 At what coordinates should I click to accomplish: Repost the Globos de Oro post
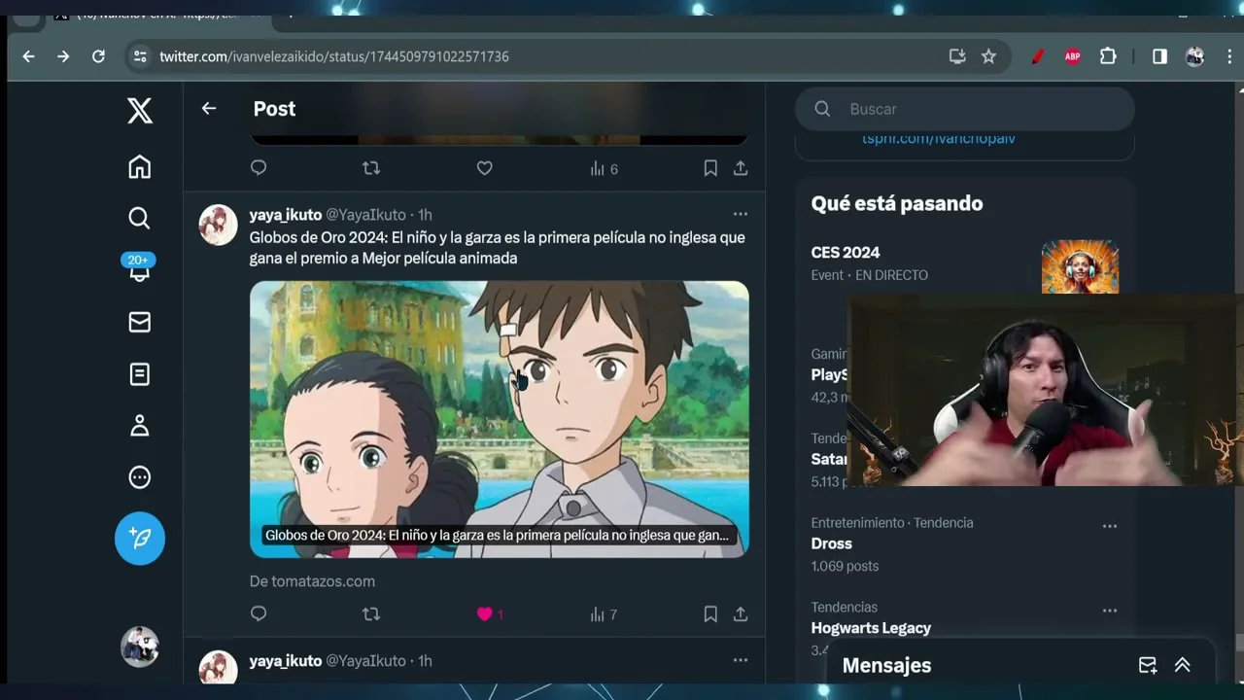371,614
